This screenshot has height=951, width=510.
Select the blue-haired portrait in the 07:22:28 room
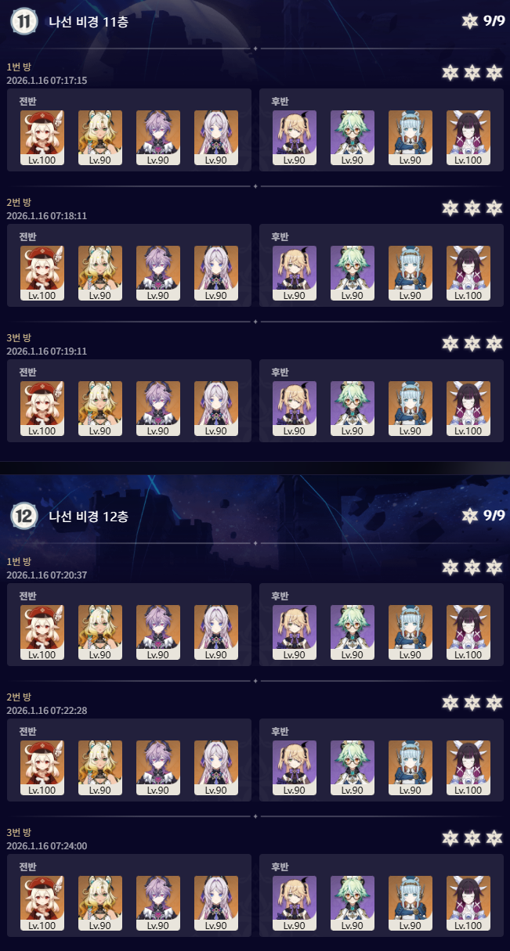(x=411, y=768)
